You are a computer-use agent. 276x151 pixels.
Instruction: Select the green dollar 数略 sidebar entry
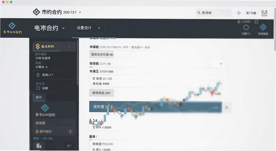point(54,75)
